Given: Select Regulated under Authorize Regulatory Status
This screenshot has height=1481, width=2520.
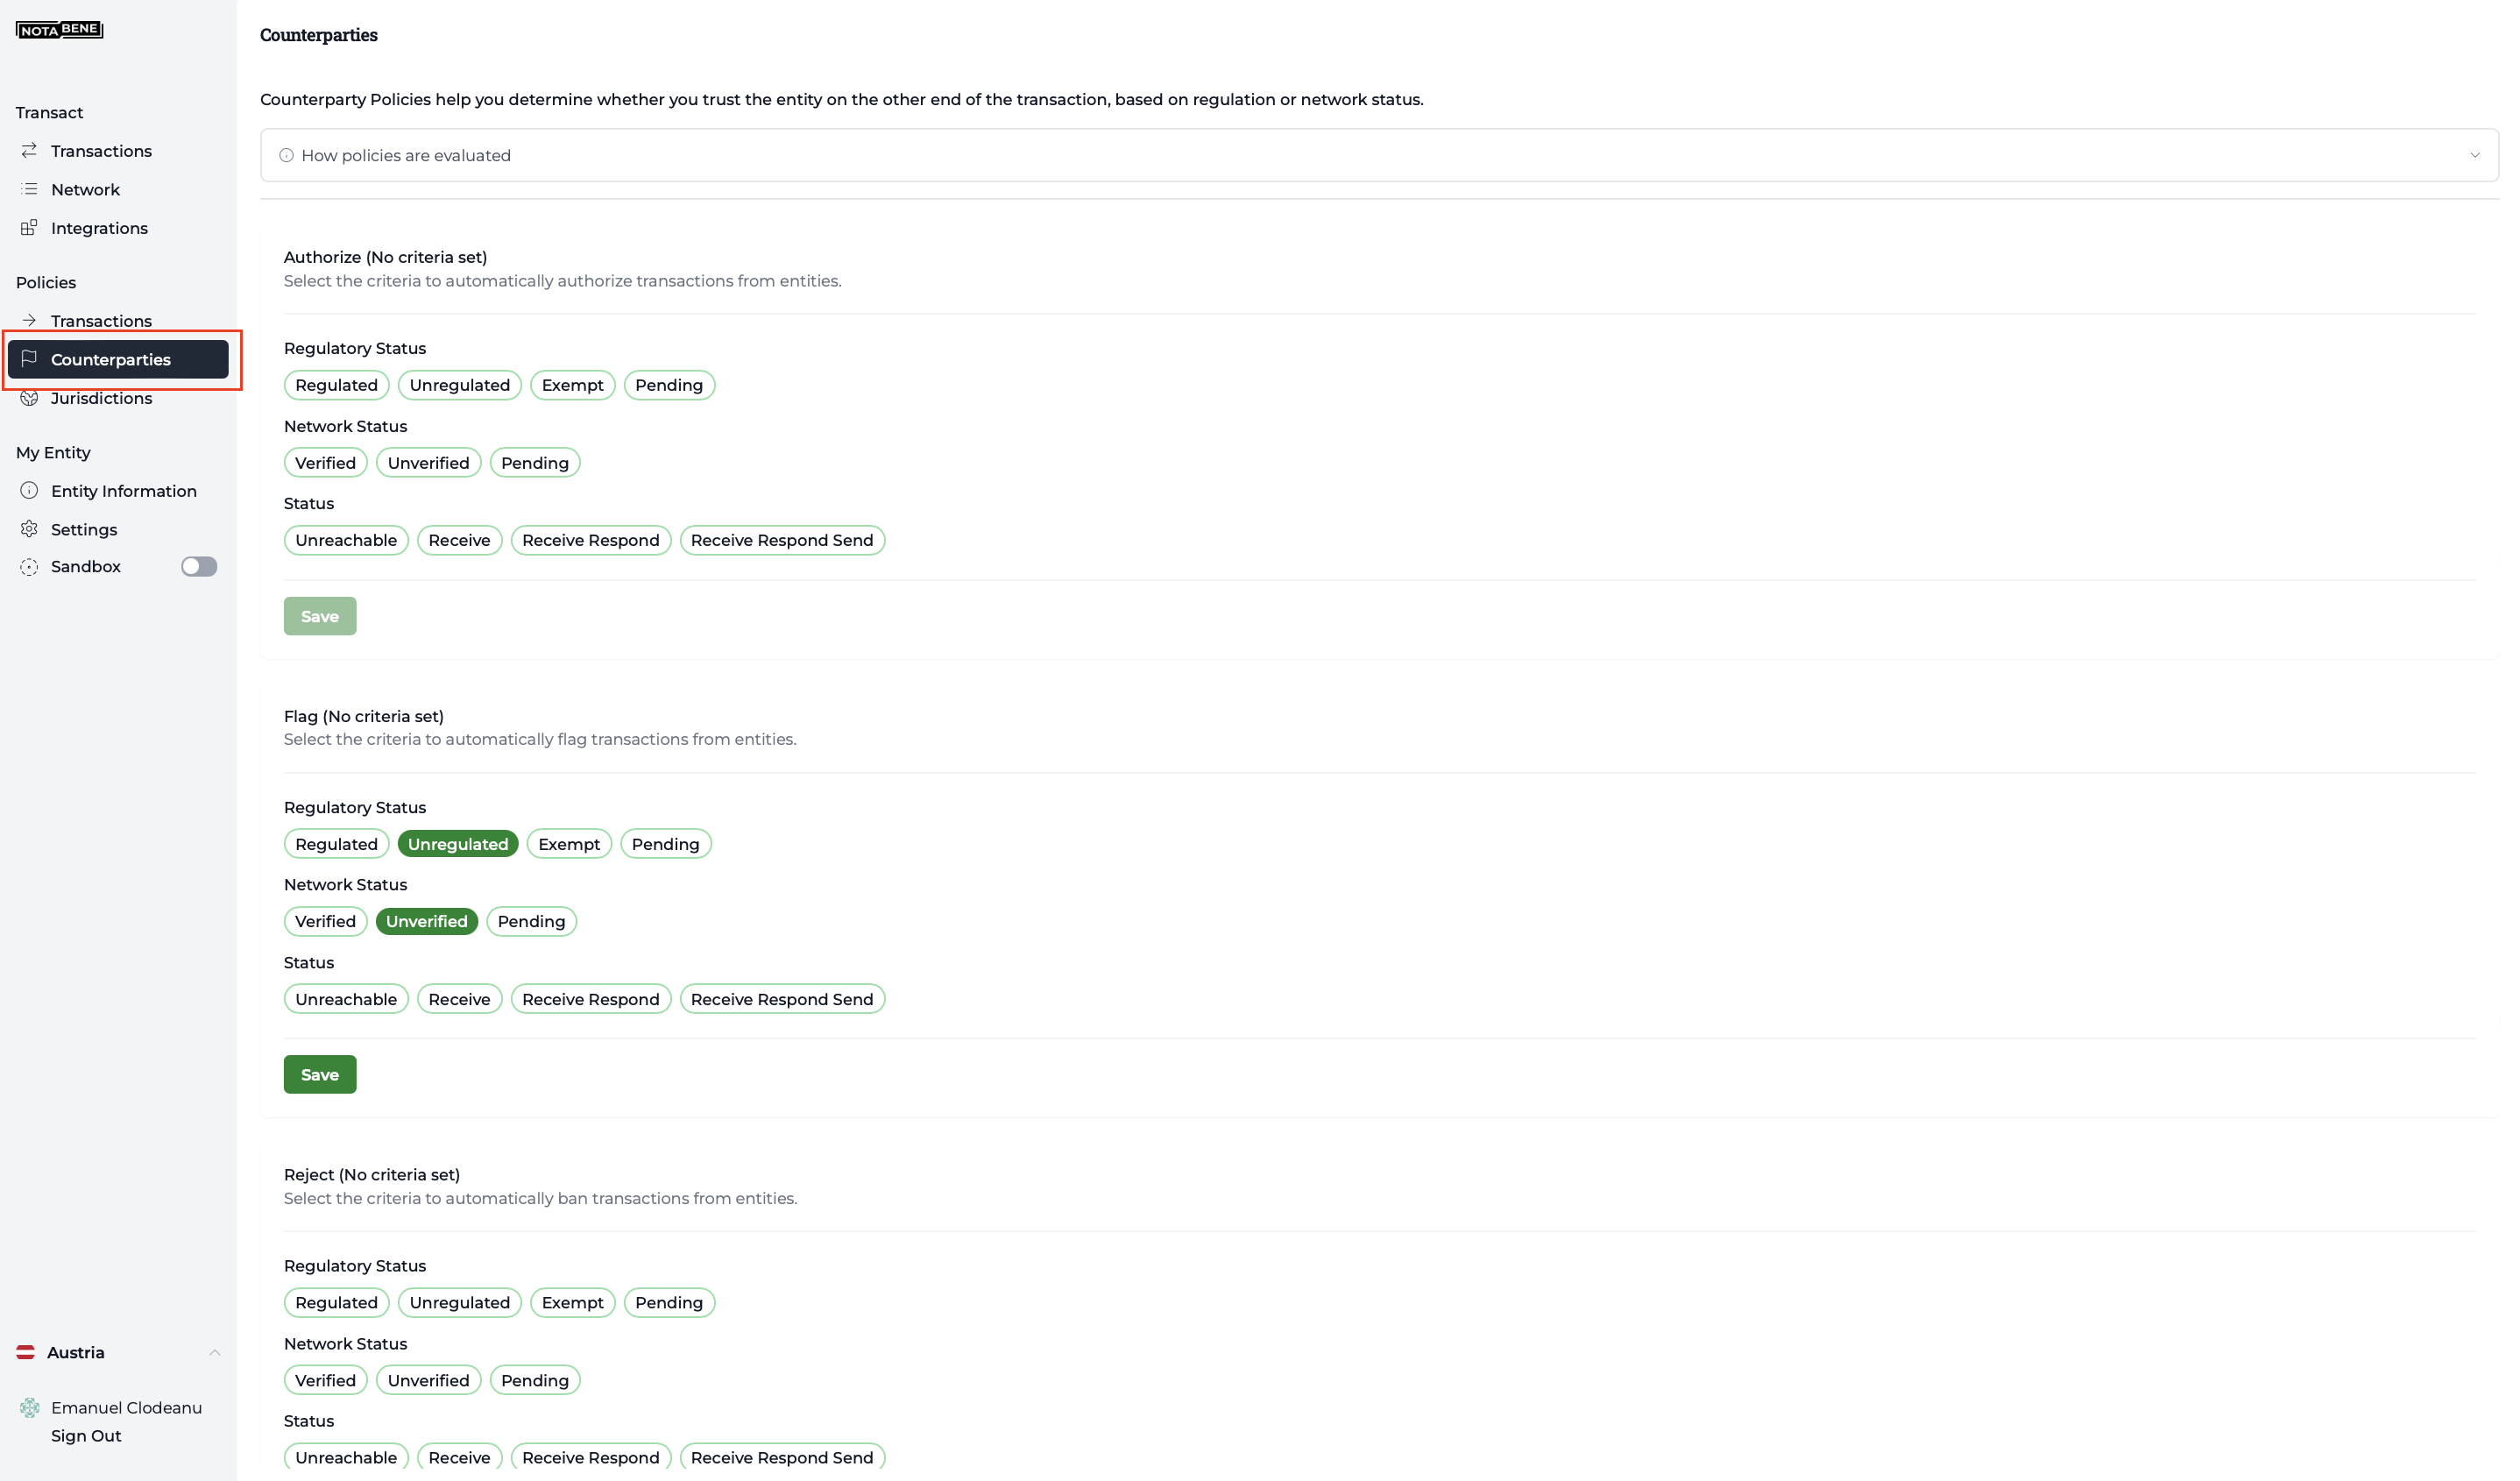Looking at the screenshot, I should pos(336,385).
